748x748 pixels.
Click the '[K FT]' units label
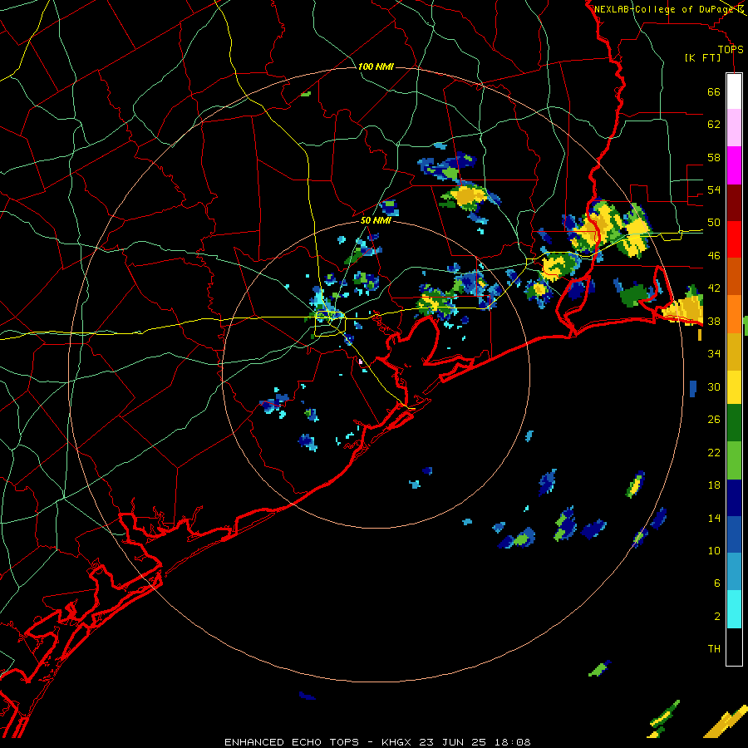703,58
